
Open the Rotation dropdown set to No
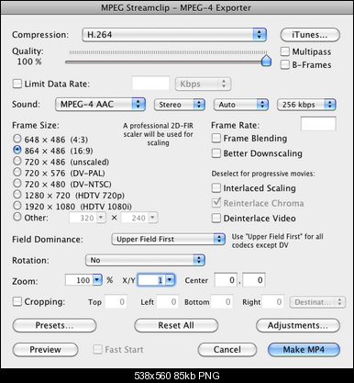point(145,260)
